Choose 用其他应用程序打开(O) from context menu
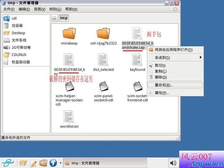 coord(175,50)
